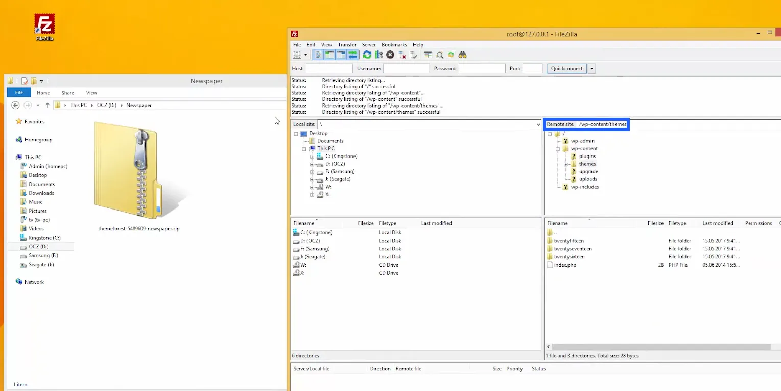781x391 pixels.
Task: Open the Server menu
Action: click(x=369, y=45)
